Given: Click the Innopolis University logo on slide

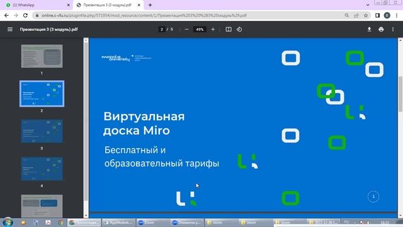Looking at the screenshot, I should [x=126, y=58].
